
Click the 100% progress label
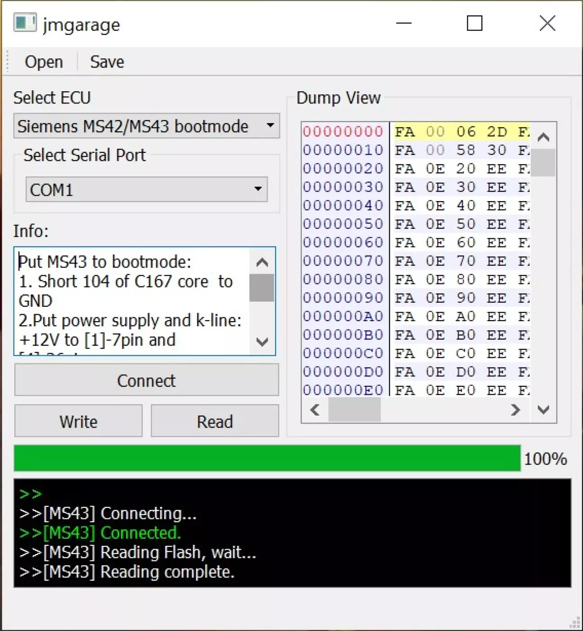click(545, 459)
